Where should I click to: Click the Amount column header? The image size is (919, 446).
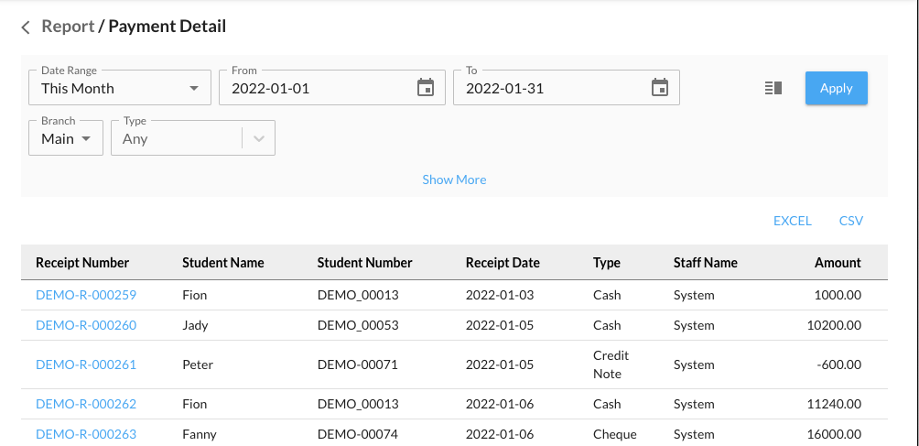coord(838,263)
